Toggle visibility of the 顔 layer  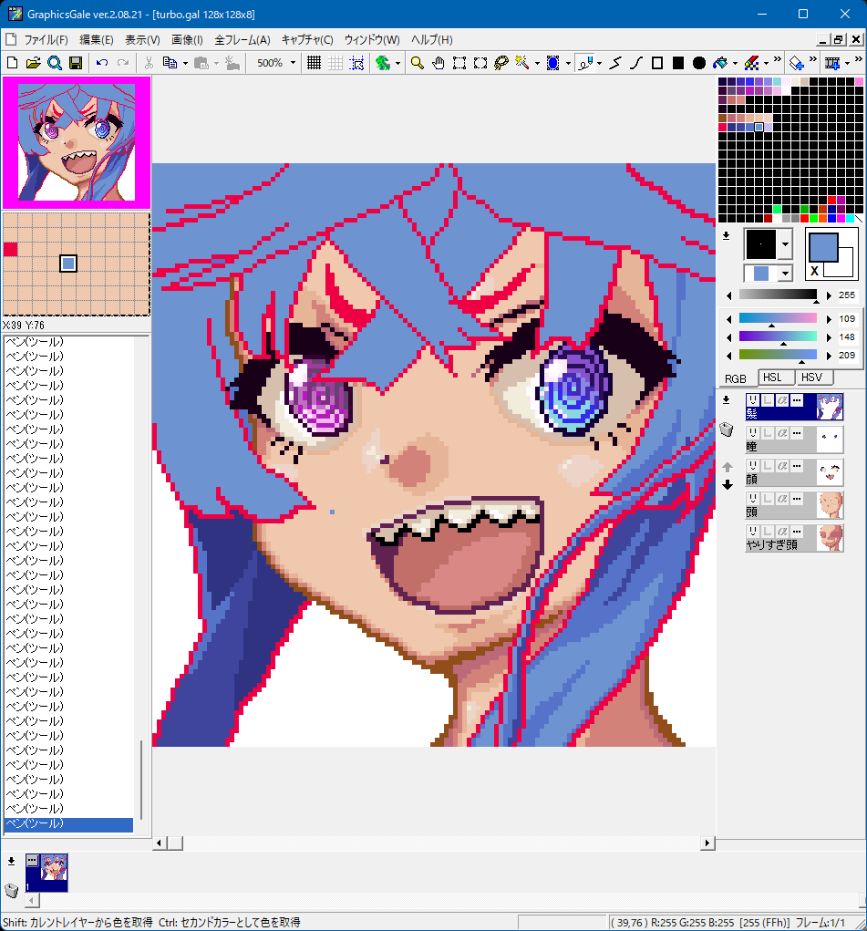click(753, 465)
